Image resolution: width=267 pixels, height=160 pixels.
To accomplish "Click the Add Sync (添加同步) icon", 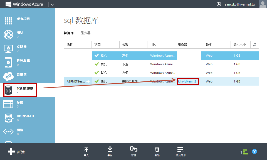I will point(181,149).
